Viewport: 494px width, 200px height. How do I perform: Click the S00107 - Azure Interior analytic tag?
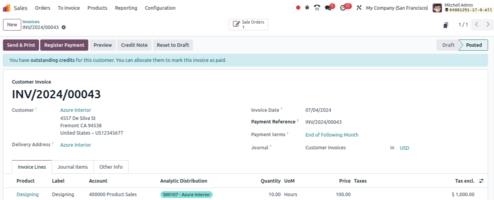tap(187, 195)
